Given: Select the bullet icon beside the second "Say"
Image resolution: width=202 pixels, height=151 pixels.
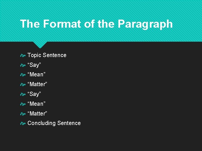Looking at the screenshot, I should (x=23, y=94).
